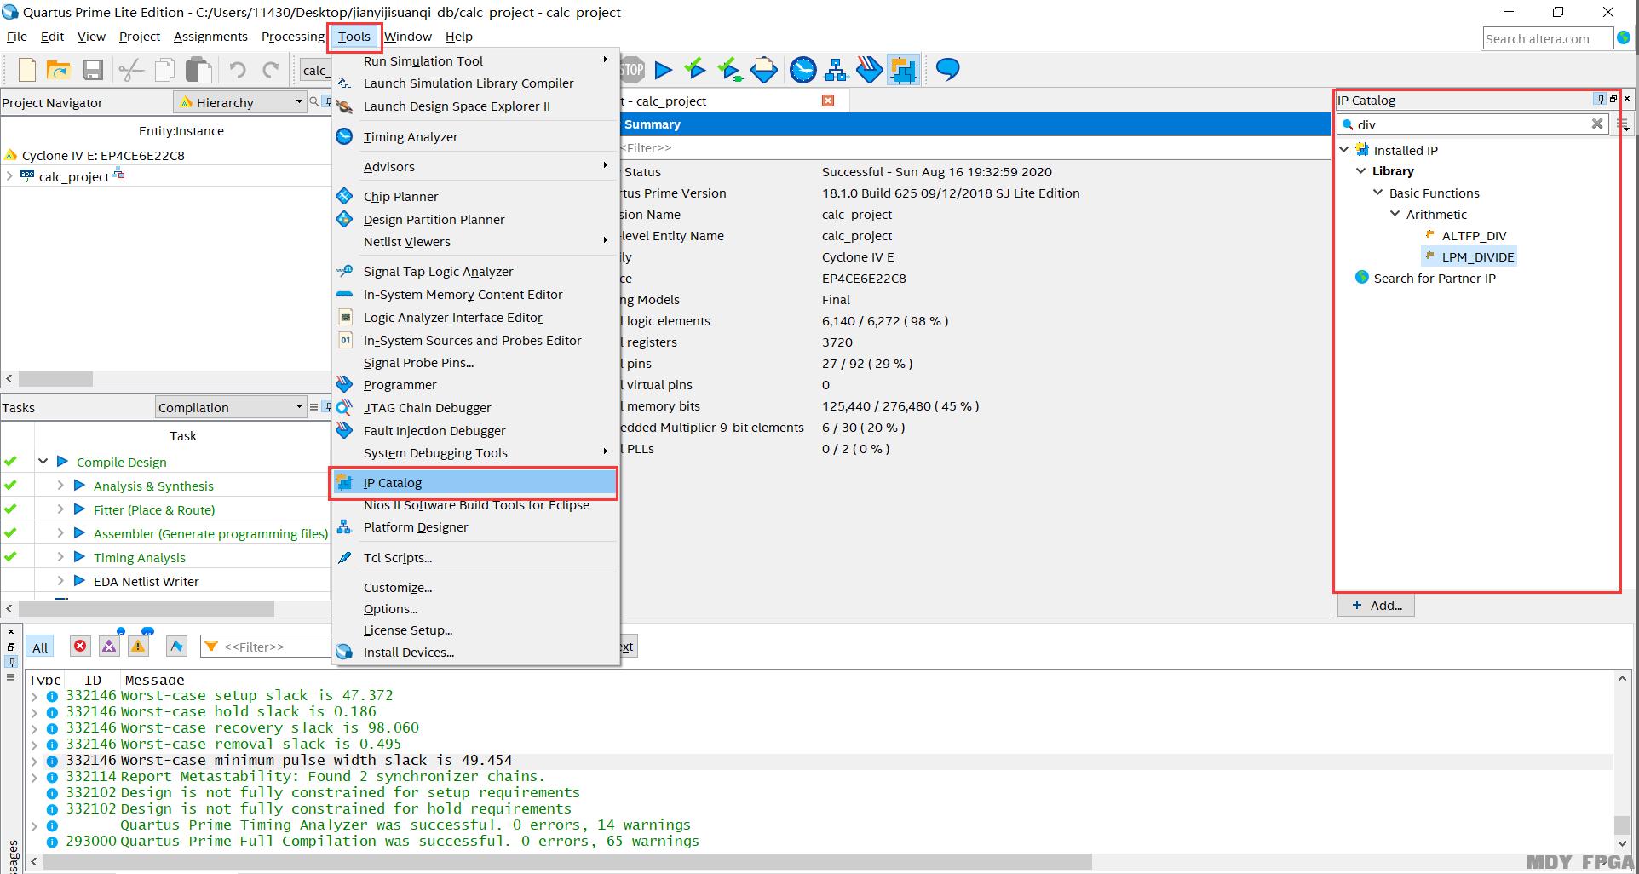Pin the IP Catalog panel
The height and width of the screenshot is (874, 1639).
point(1601,99)
